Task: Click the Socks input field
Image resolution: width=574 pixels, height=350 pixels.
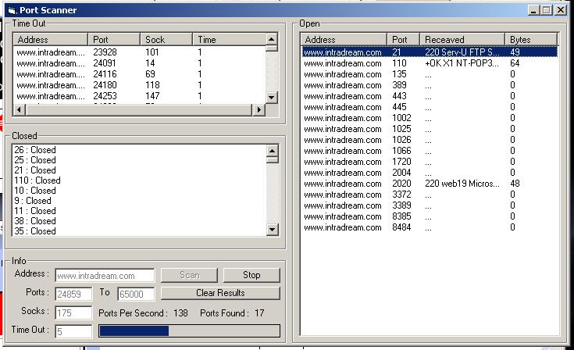Action: pos(73,313)
